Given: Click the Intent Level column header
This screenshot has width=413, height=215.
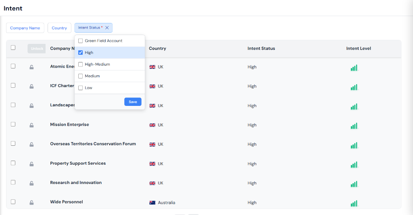Looking at the screenshot, I should tap(359, 48).
